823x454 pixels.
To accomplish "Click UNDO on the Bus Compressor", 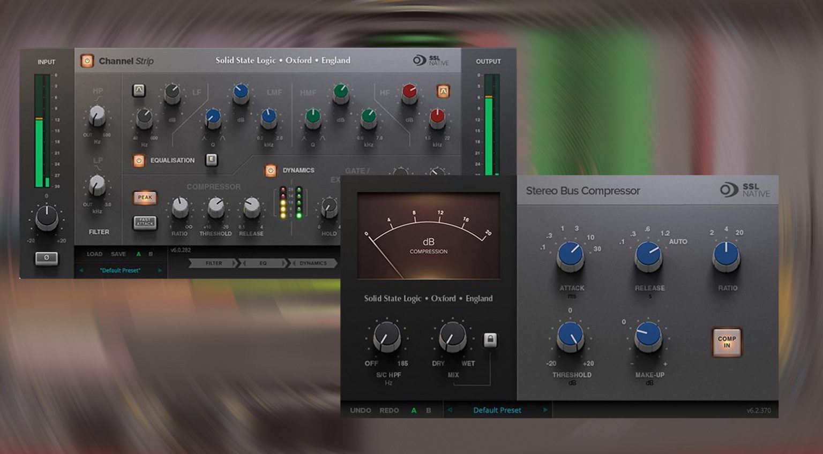I will point(360,410).
